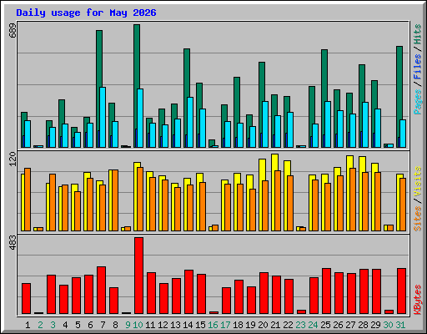Click the red KBytes bar for day 14
Viewport: 427px width, 334px height.
click(189, 291)
